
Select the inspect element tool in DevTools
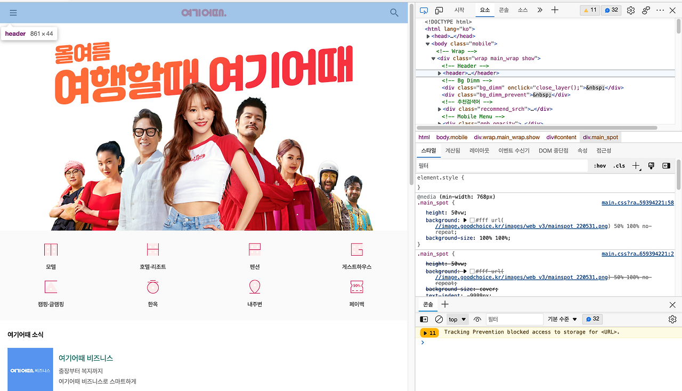coord(424,10)
